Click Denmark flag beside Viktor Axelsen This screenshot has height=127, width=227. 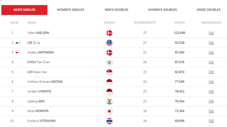pyautogui.click(x=109, y=33)
